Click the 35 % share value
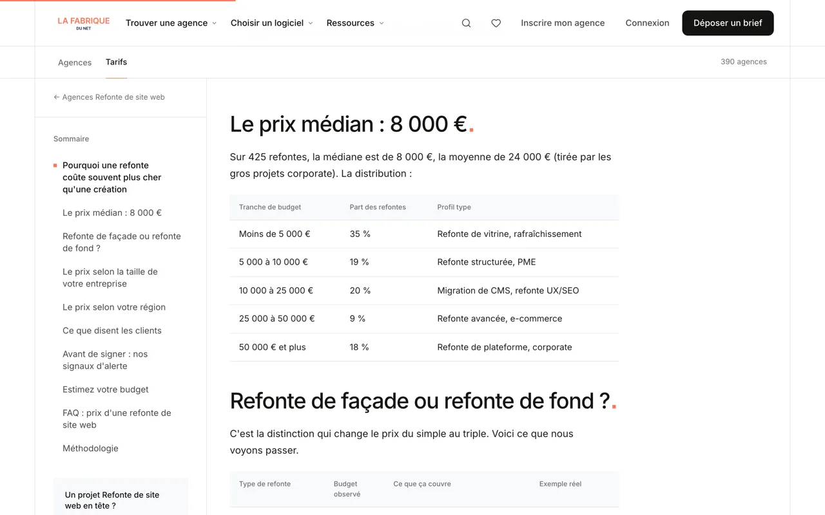825x515 pixels. tap(360, 234)
